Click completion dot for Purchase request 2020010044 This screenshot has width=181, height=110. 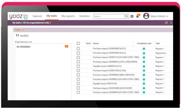click(x=144, y=53)
